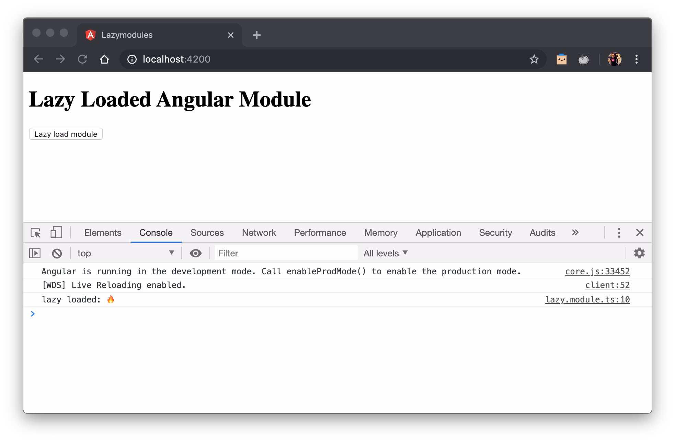Click the console Filter input field
675x442 pixels.
[x=286, y=253]
